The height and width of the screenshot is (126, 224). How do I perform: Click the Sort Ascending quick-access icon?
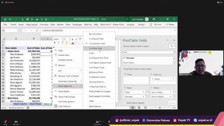[22, 19]
